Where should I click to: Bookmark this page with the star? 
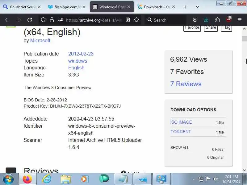(x=136, y=20)
